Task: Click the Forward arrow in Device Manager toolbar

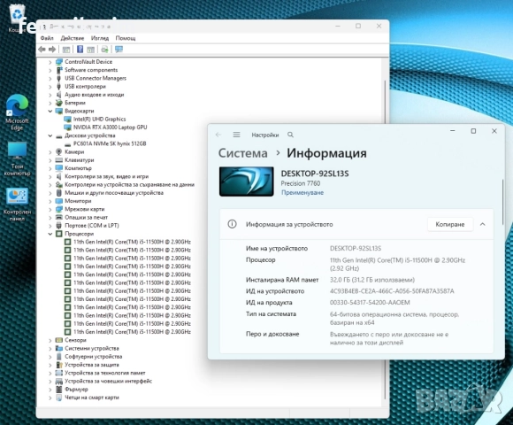Action: (x=52, y=50)
